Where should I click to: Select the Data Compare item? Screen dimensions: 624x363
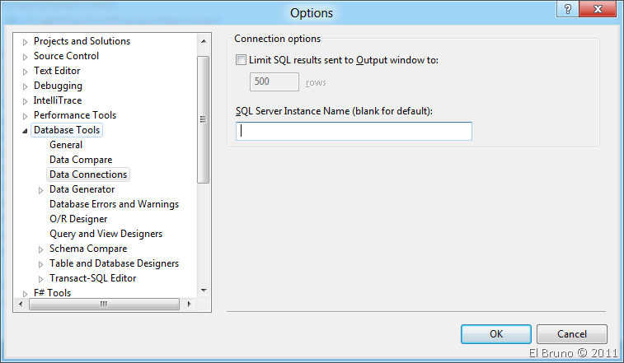click(81, 160)
